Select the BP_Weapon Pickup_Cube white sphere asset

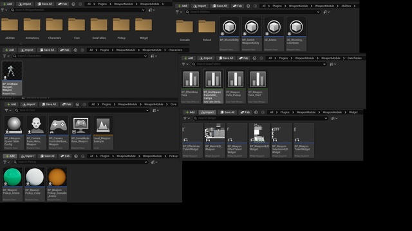pos(35,184)
